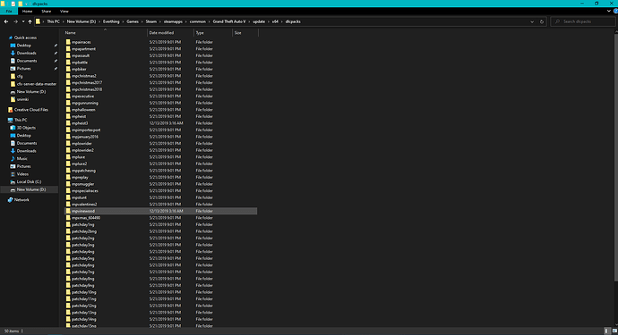Viewport: 618px width, 335px height.
Task: Click the steamapps breadcrumb in address bar
Action: click(173, 21)
